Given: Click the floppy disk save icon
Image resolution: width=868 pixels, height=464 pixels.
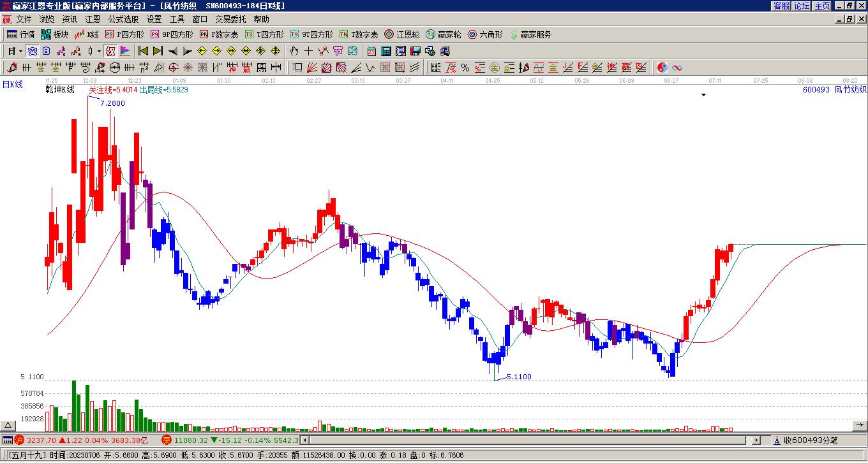Looking at the screenshot, I should click(x=415, y=51).
